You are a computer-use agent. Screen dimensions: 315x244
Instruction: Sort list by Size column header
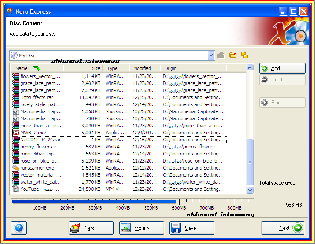[x=83, y=68]
